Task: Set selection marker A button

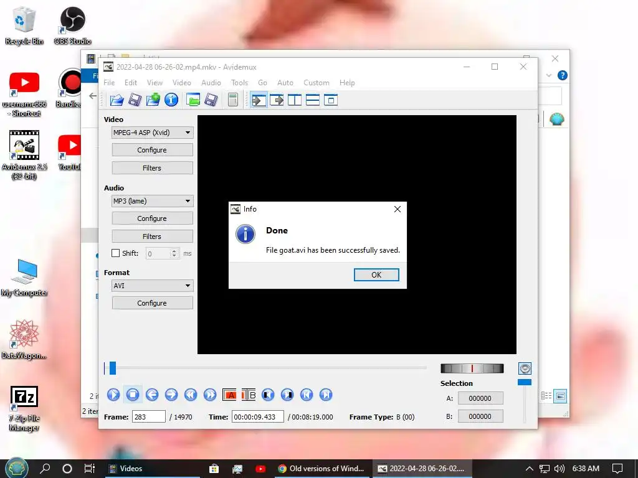Action: pos(229,395)
